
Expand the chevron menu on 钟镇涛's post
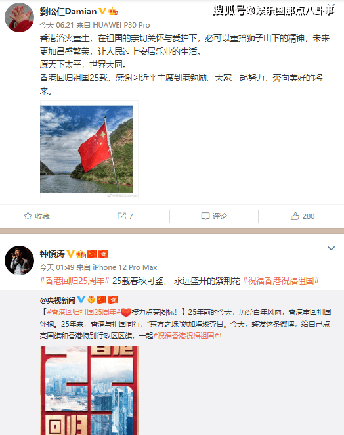tap(332, 248)
